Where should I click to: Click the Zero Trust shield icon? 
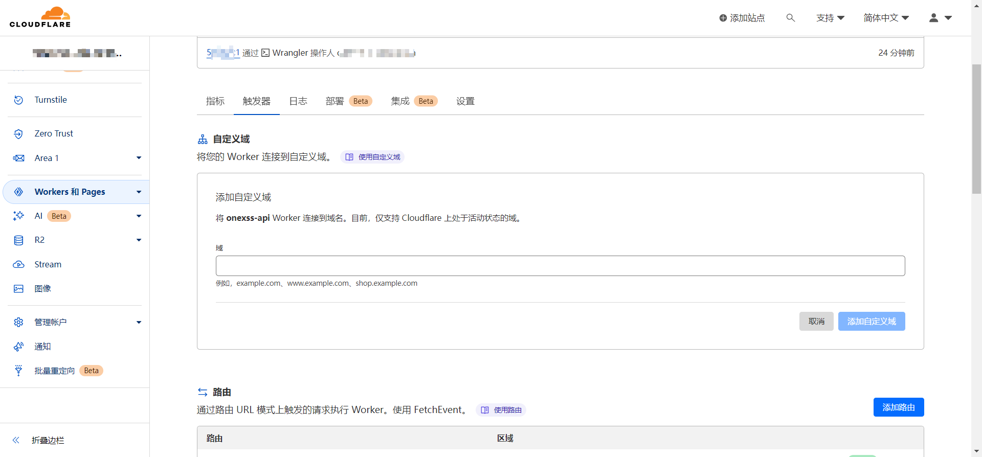(x=18, y=134)
